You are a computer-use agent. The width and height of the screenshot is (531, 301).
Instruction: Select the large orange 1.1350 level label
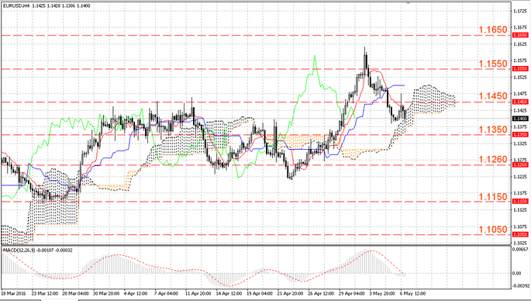coord(493,130)
